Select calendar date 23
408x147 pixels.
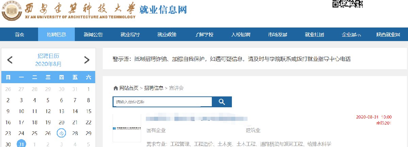(8, 133)
